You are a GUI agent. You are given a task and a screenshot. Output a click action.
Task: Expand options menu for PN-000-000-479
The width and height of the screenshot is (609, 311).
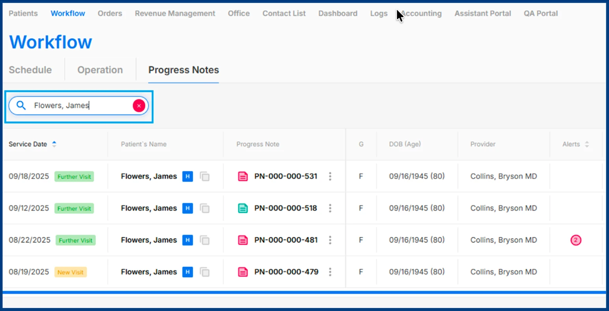point(330,272)
